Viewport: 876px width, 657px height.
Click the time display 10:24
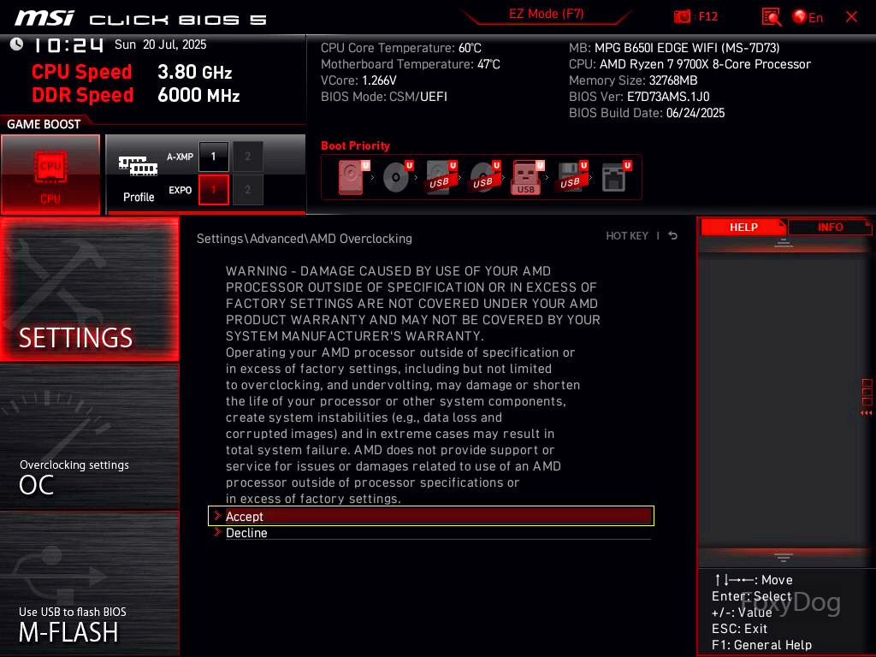pos(68,45)
